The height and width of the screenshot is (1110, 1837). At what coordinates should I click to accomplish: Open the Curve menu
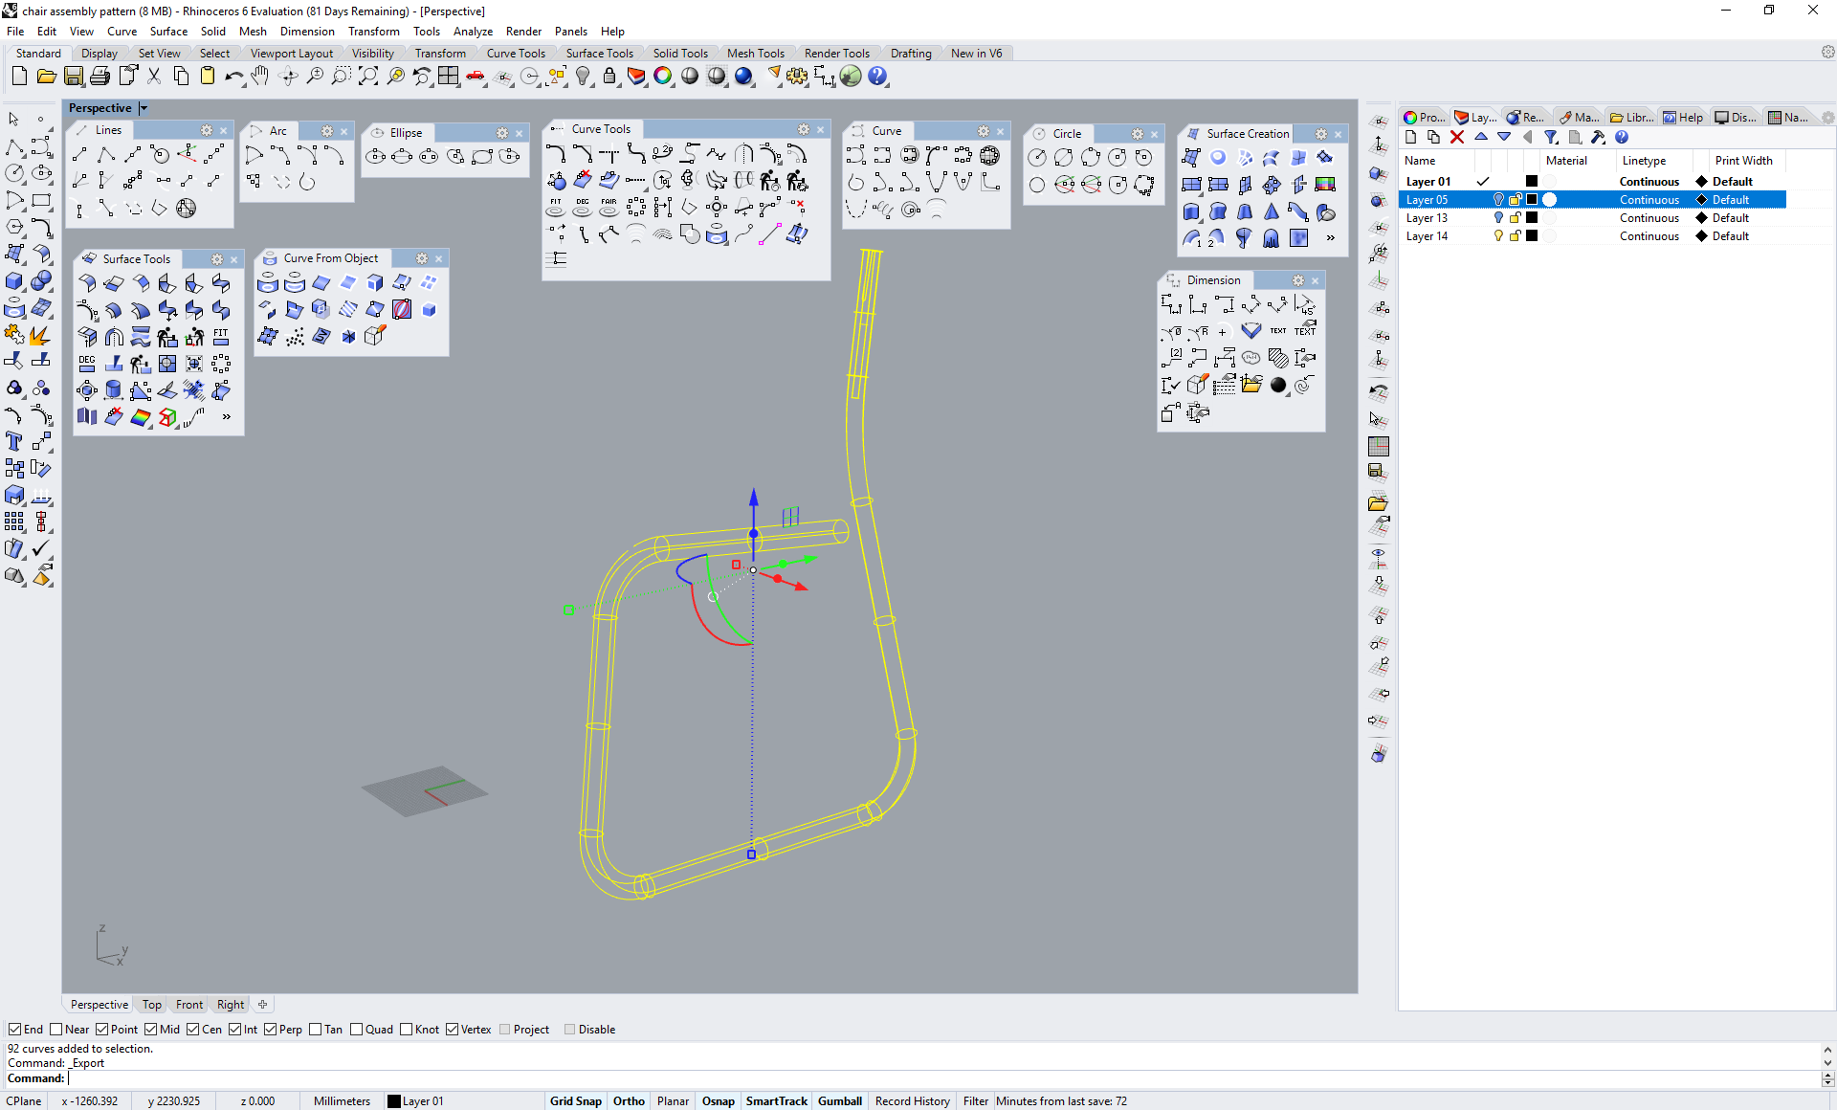(x=122, y=31)
